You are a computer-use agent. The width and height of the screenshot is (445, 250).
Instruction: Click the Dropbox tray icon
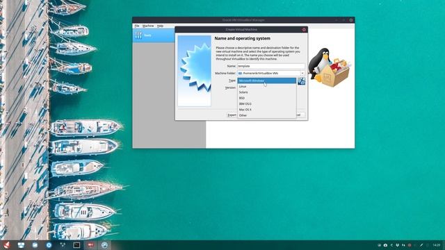pyautogui.click(x=397, y=245)
